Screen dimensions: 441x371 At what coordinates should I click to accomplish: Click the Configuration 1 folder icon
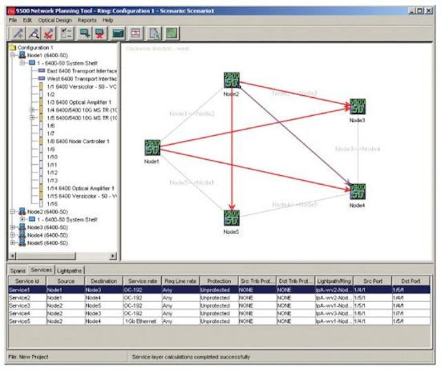coord(12,48)
